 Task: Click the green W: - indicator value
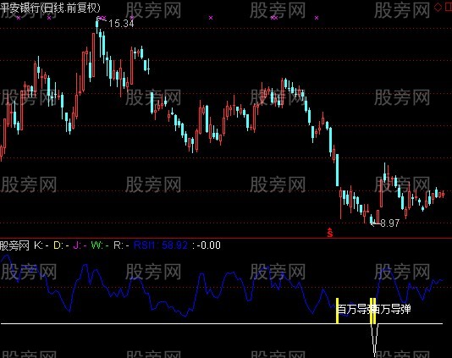click(x=100, y=245)
